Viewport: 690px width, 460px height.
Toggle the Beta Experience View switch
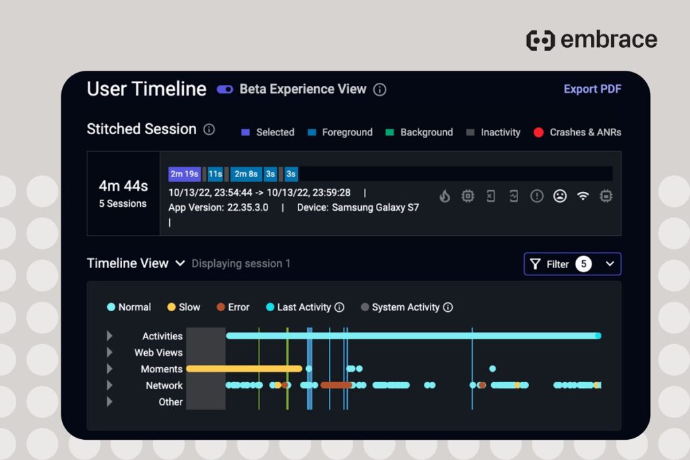(x=225, y=90)
